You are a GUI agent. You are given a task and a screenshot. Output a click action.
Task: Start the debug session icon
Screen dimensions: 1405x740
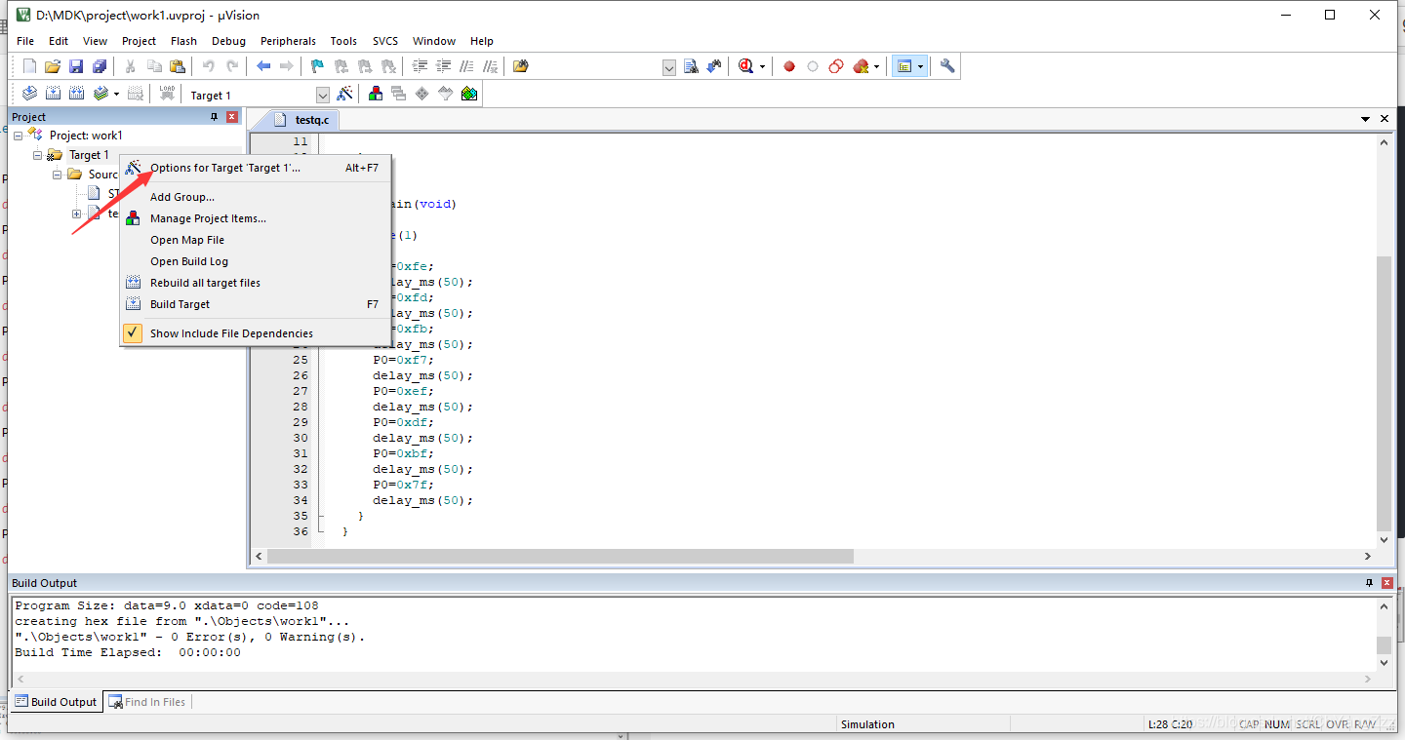pyautogui.click(x=746, y=66)
